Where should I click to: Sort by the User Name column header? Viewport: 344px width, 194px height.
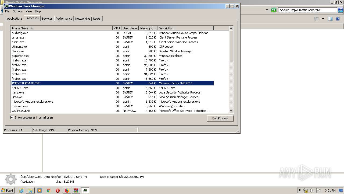click(130, 28)
